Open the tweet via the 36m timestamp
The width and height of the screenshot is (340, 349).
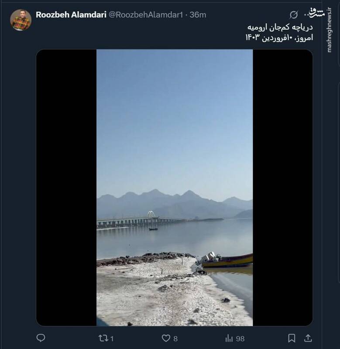coord(198,15)
